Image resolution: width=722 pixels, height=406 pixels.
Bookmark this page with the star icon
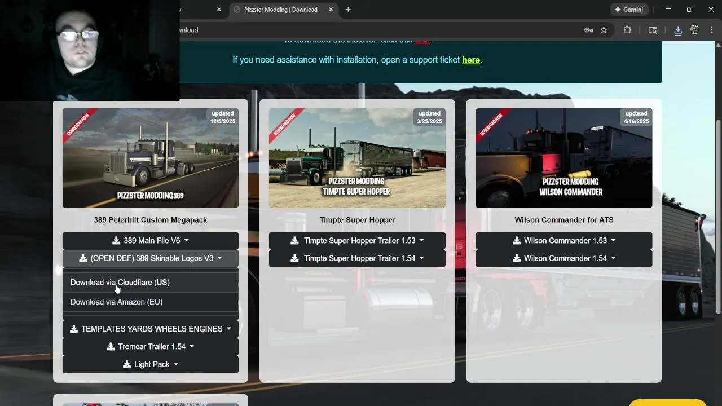pos(604,30)
